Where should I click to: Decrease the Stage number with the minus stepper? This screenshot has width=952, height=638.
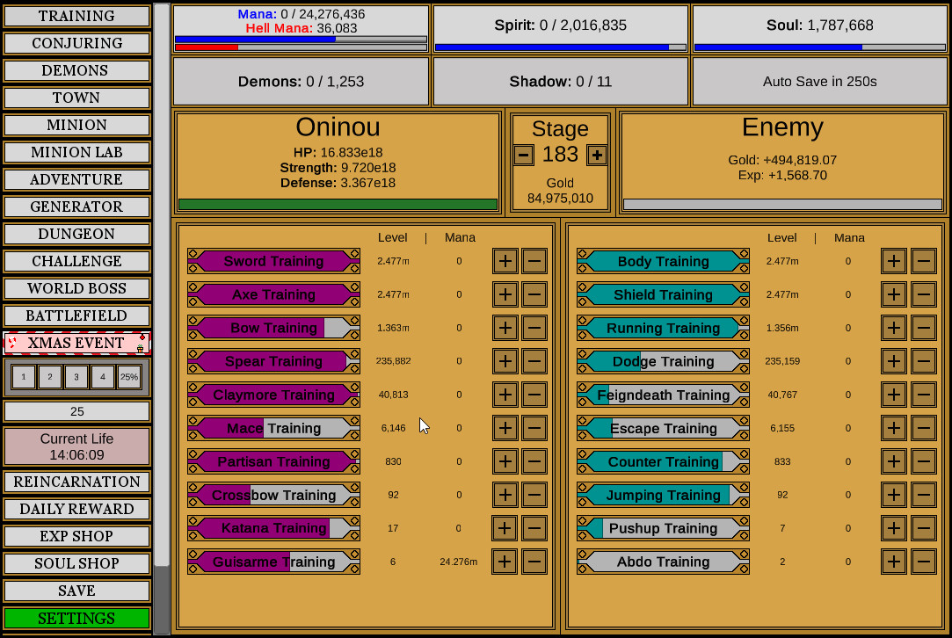point(523,155)
